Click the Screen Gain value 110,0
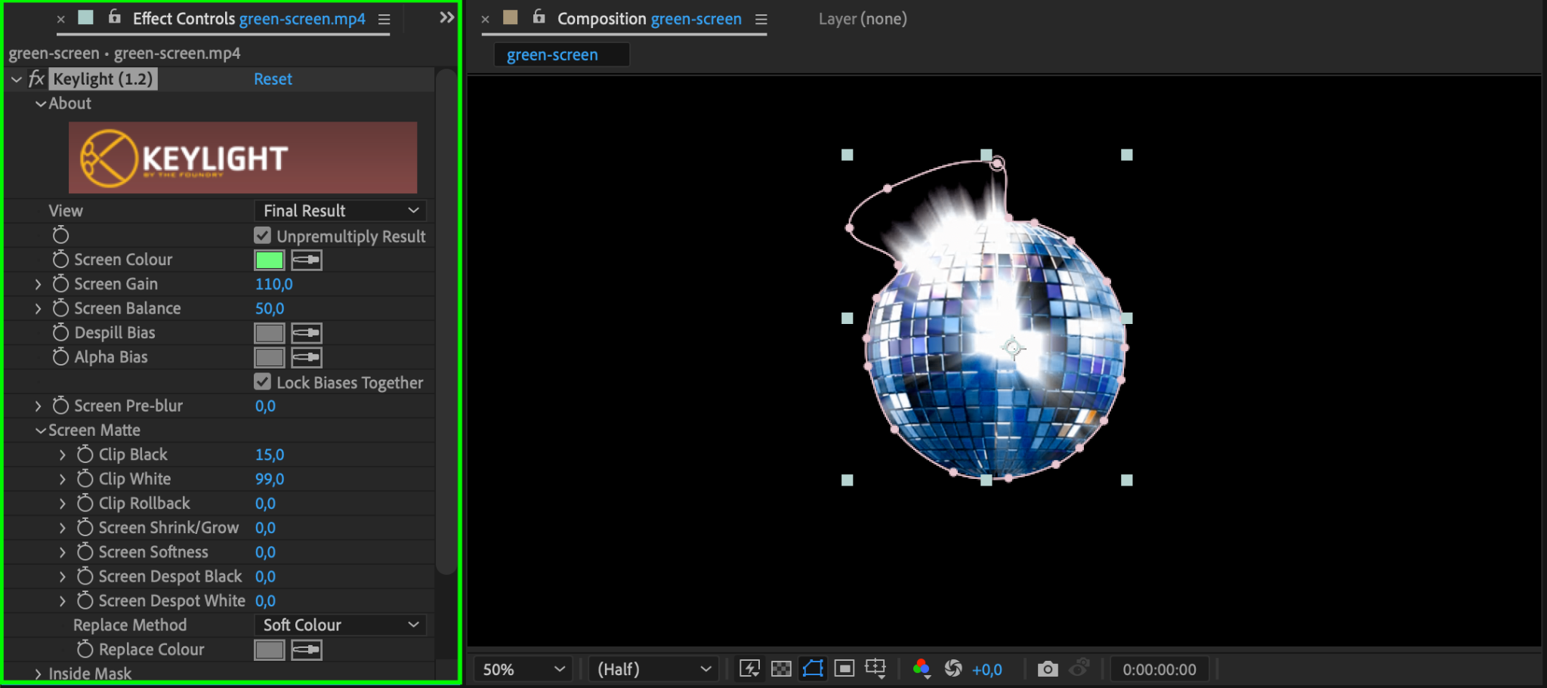Screen dimensions: 1547x688 click(x=273, y=284)
